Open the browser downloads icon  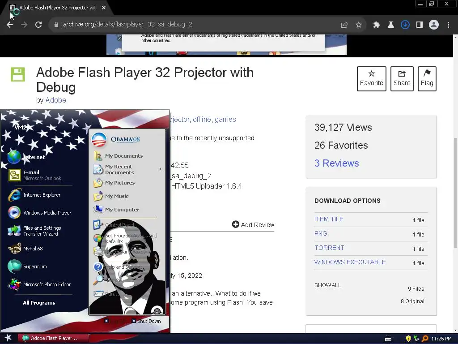click(x=405, y=25)
